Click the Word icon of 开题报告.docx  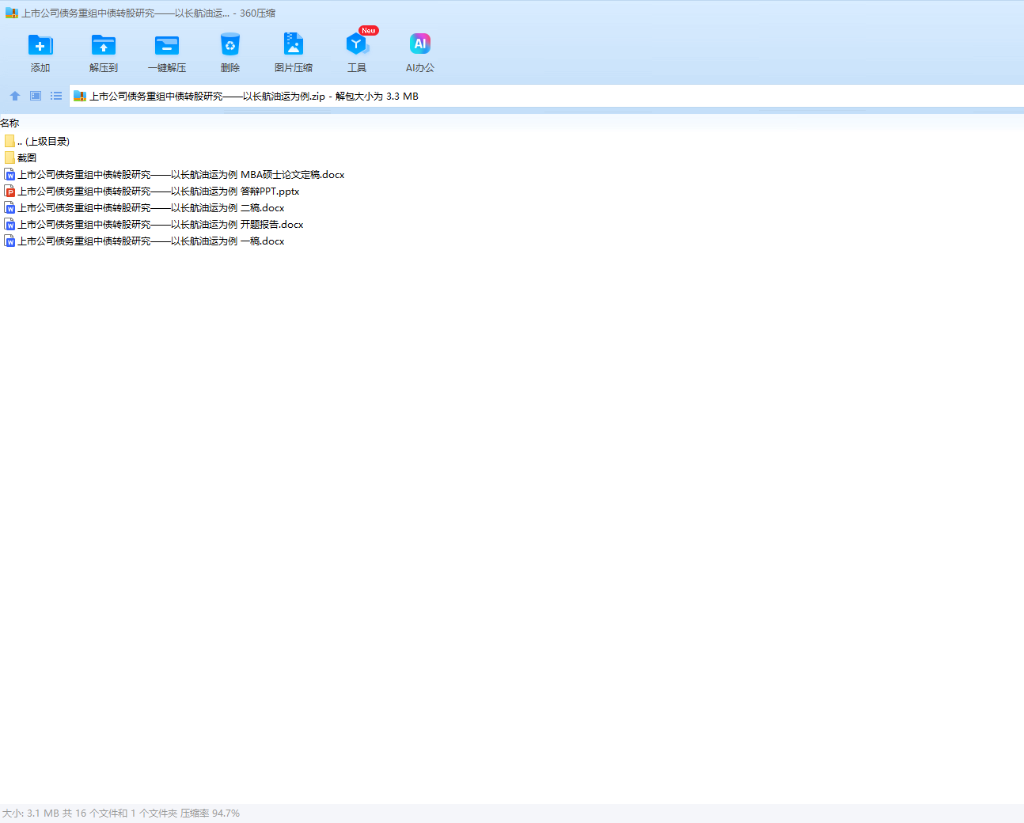[x=9, y=224]
